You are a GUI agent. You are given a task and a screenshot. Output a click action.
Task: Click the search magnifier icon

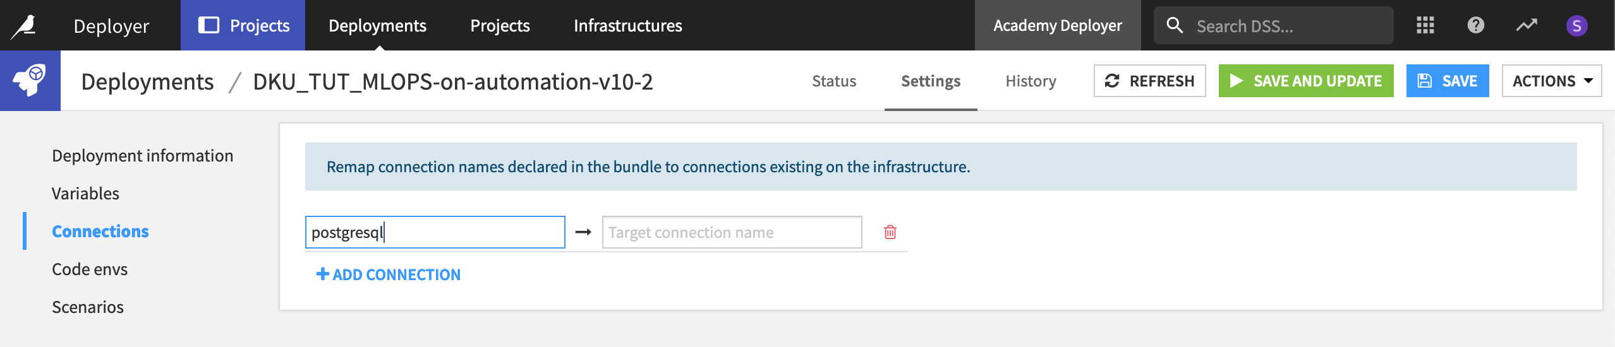click(1175, 25)
